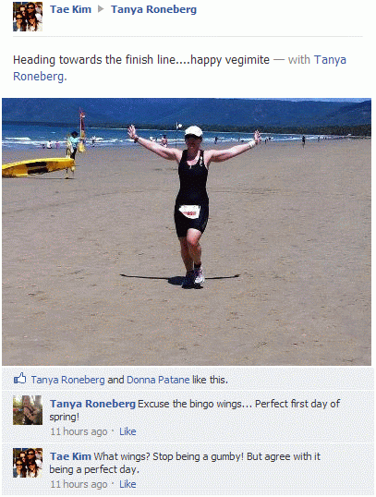
Task: Click Donna Patane in likes line
Action: coord(158,380)
